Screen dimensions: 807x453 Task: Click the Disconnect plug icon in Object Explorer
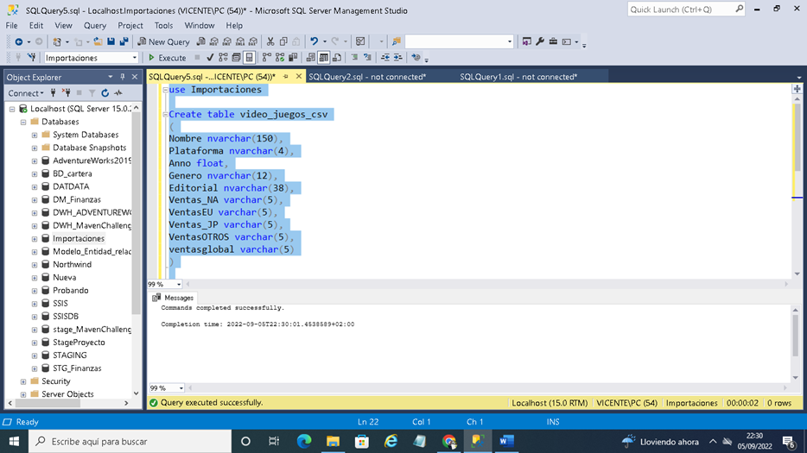point(64,93)
